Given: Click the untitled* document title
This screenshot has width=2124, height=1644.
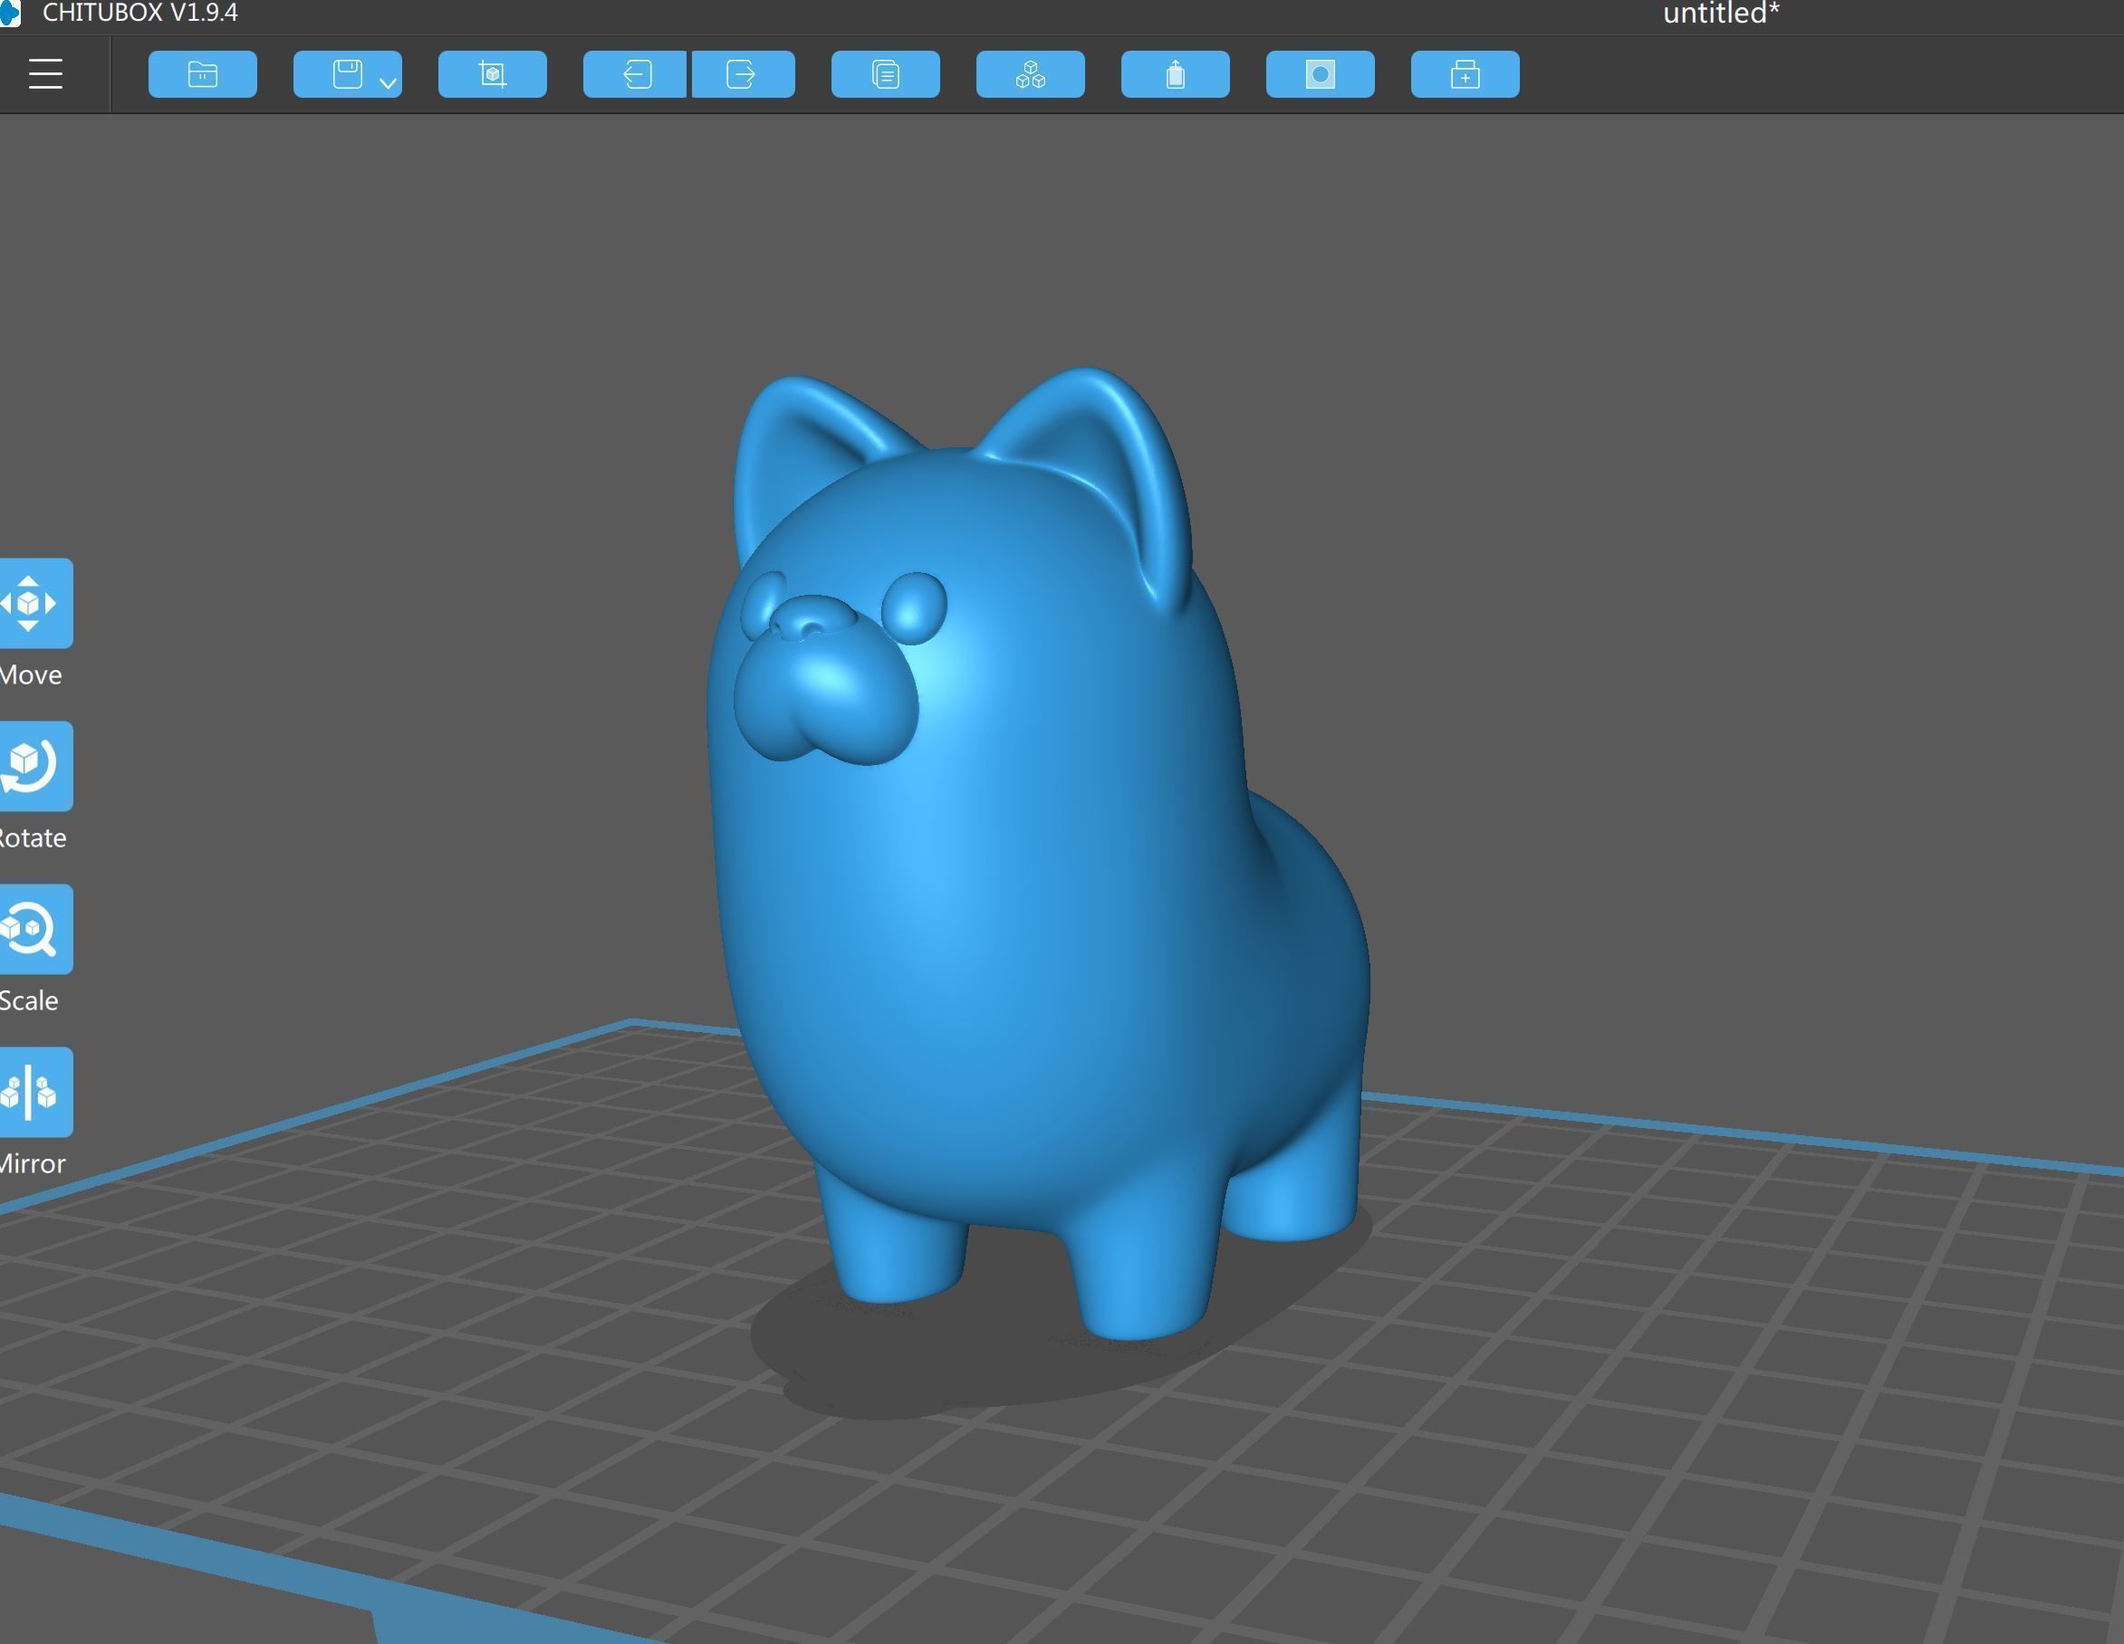Looking at the screenshot, I should pos(1720,14).
